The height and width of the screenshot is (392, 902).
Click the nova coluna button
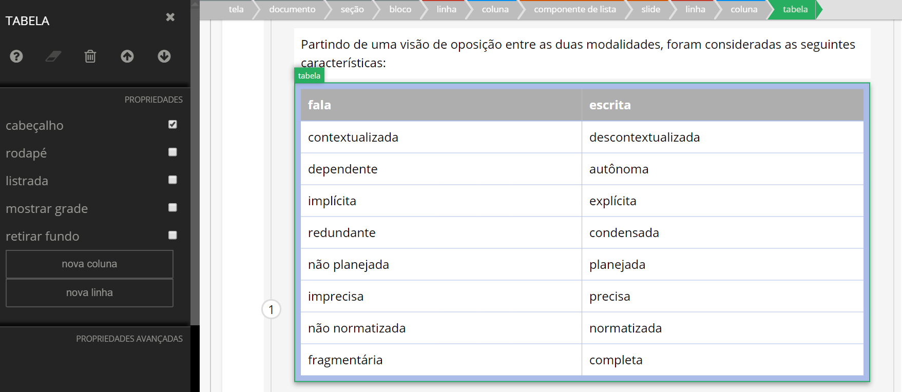pyautogui.click(x=89, y=264)
